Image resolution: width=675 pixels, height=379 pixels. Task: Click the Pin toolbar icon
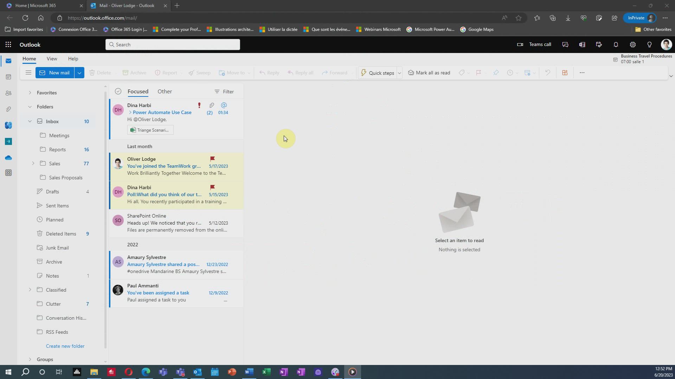(496, 73)
